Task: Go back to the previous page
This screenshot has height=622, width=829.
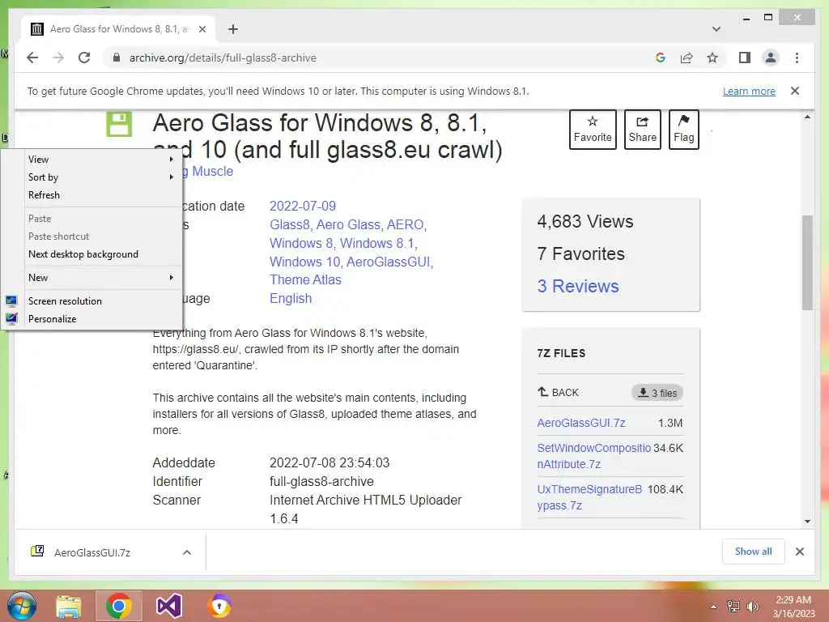Action: pos(32,58)
